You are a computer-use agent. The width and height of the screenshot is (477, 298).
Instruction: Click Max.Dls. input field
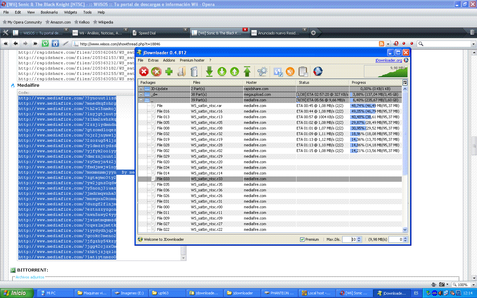click(x=349, y=239)
